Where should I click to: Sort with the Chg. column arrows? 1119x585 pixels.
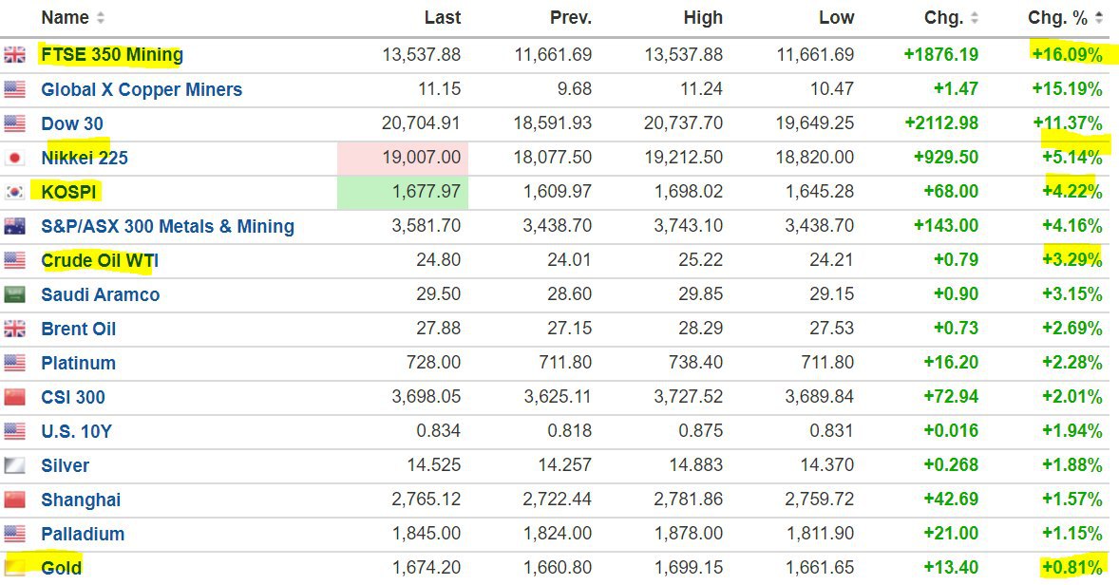tap(975, 18)
